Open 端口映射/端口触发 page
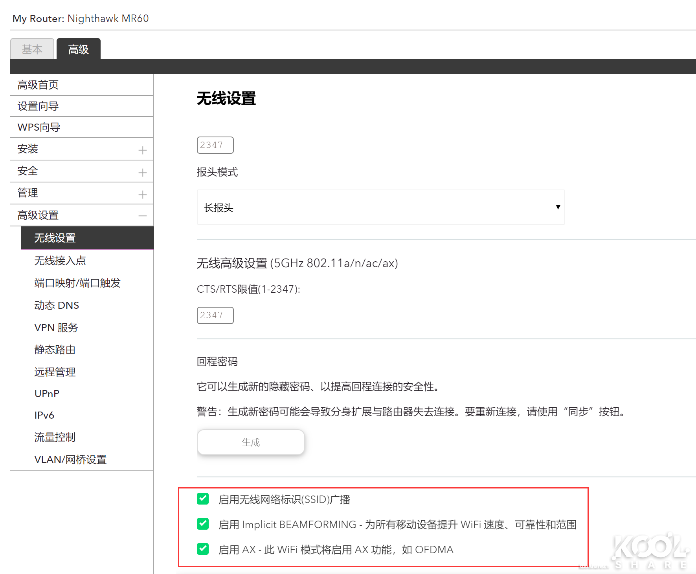 77,283
